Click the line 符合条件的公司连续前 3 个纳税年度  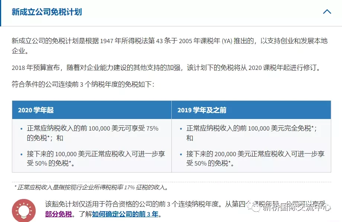point(83,84)
